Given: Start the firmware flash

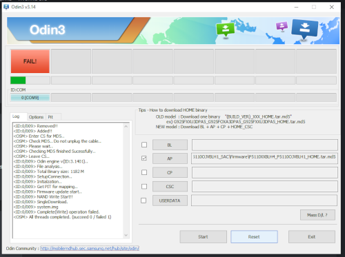Looking at the screenshot, I should pyautogui.click(x=203, y=236).
